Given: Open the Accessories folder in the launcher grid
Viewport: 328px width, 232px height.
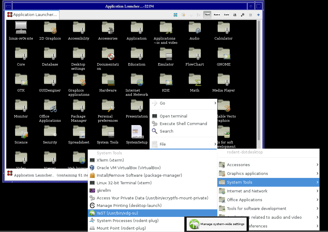Looking at the screenshot, I should coord(108,28).
